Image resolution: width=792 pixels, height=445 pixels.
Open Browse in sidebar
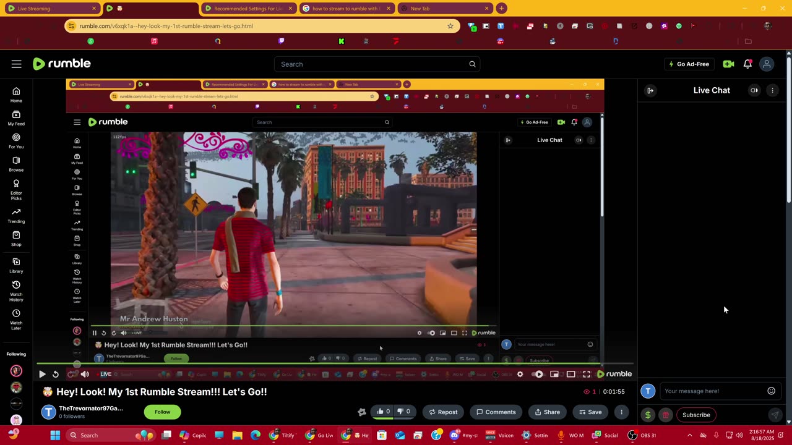tap(16, 164)
